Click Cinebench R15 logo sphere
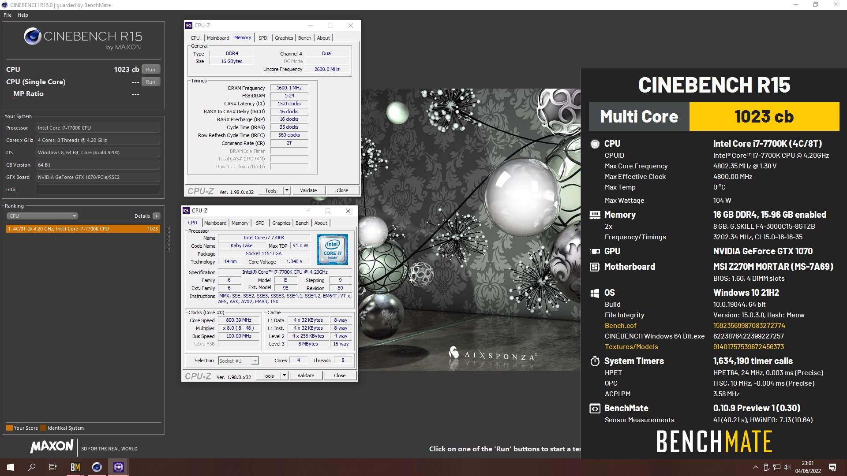Image resolution: width=847 pixels, height=476 pixels. click(33, 36)
